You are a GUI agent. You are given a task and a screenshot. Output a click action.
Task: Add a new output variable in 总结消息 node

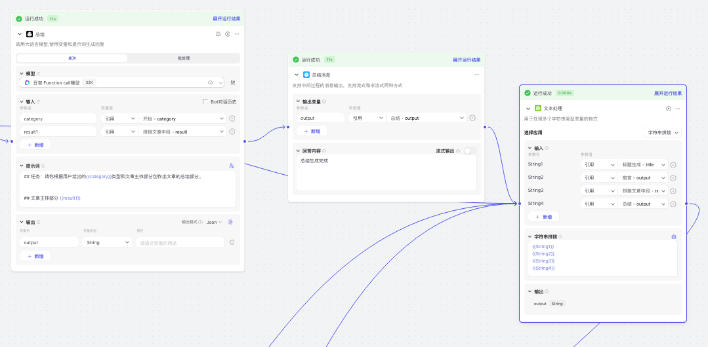[x=312, y=131]
